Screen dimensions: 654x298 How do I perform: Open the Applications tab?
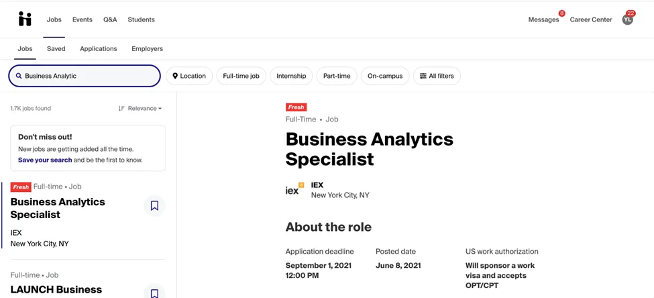(99, 48)
